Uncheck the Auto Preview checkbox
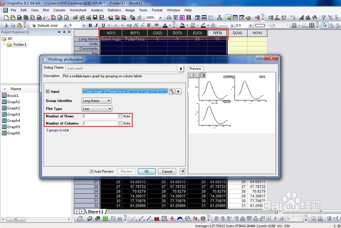This screenshot has width=341, height=228. [92, 172]
